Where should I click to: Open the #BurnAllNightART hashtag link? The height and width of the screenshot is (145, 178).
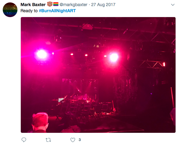57,11
